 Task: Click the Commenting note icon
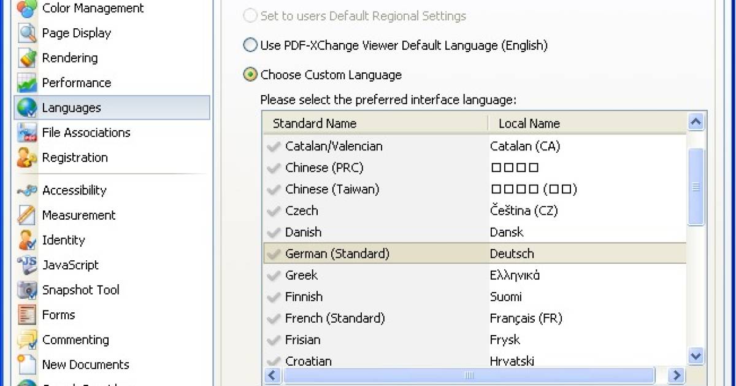26,339
